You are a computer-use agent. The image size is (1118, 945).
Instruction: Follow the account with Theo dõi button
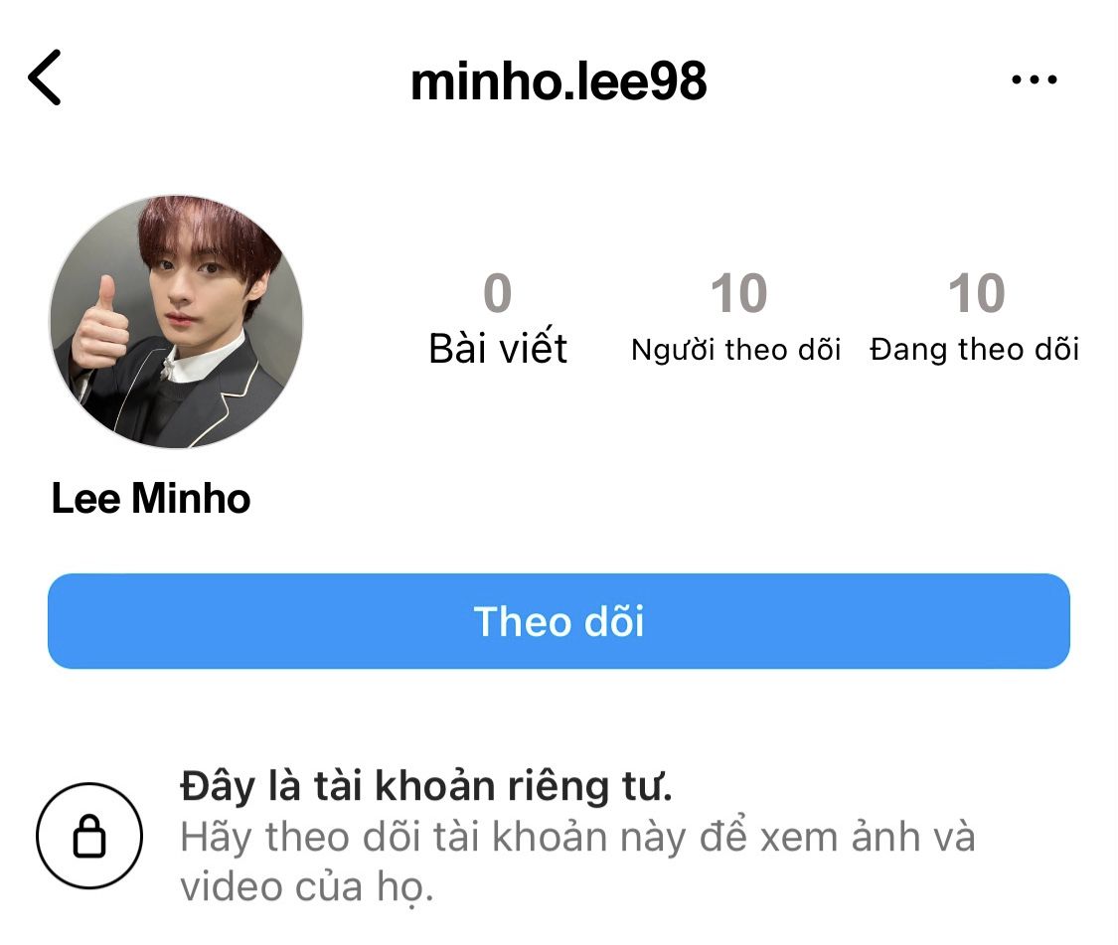point(559,621)
